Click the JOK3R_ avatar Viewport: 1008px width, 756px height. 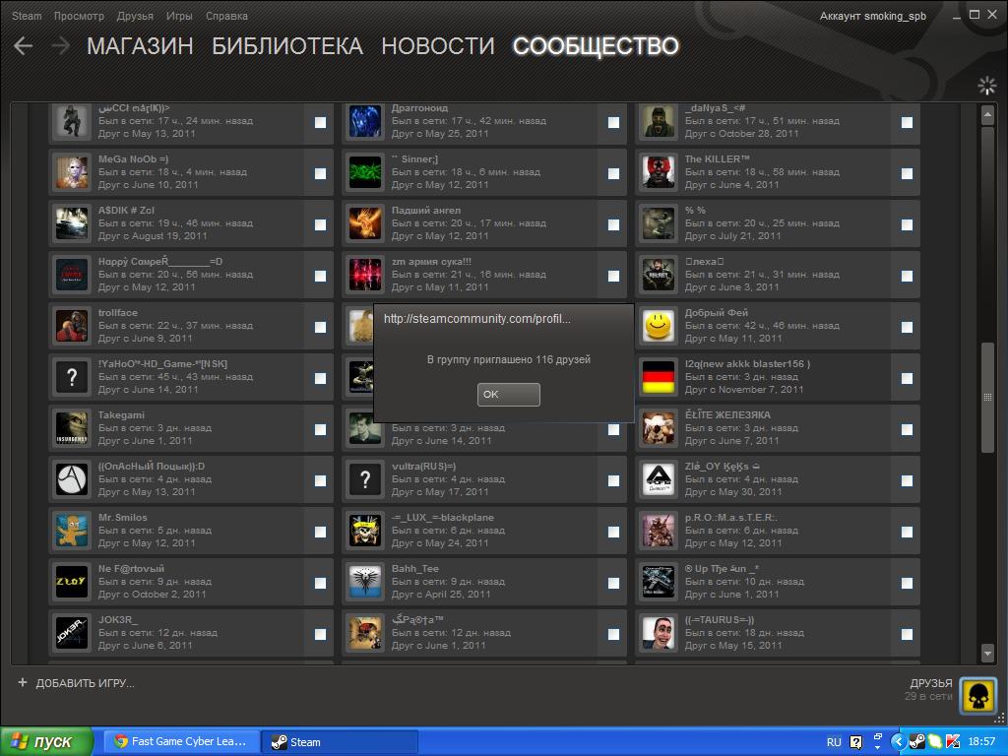71,633
